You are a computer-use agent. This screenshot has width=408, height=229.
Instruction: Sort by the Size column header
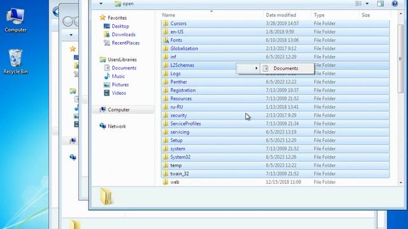tap(365, 15)
